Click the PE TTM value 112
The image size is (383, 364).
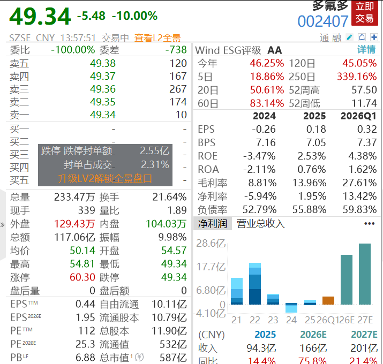click(x=86, y=331)
